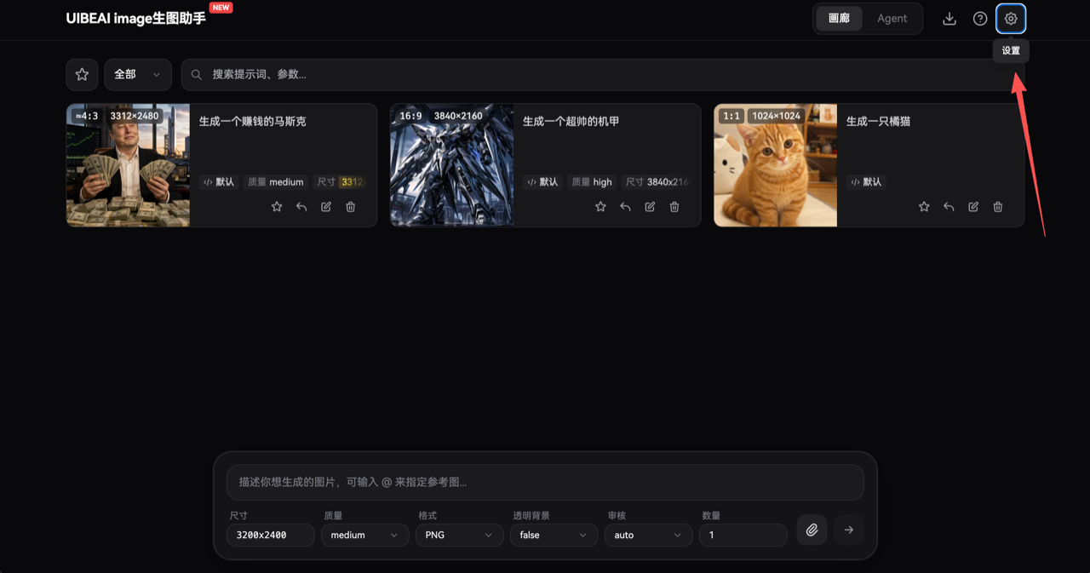This screenshot has height=573, width=1090.
Task: Open the 审核 auto dropdown
Action: pos(648,535)
